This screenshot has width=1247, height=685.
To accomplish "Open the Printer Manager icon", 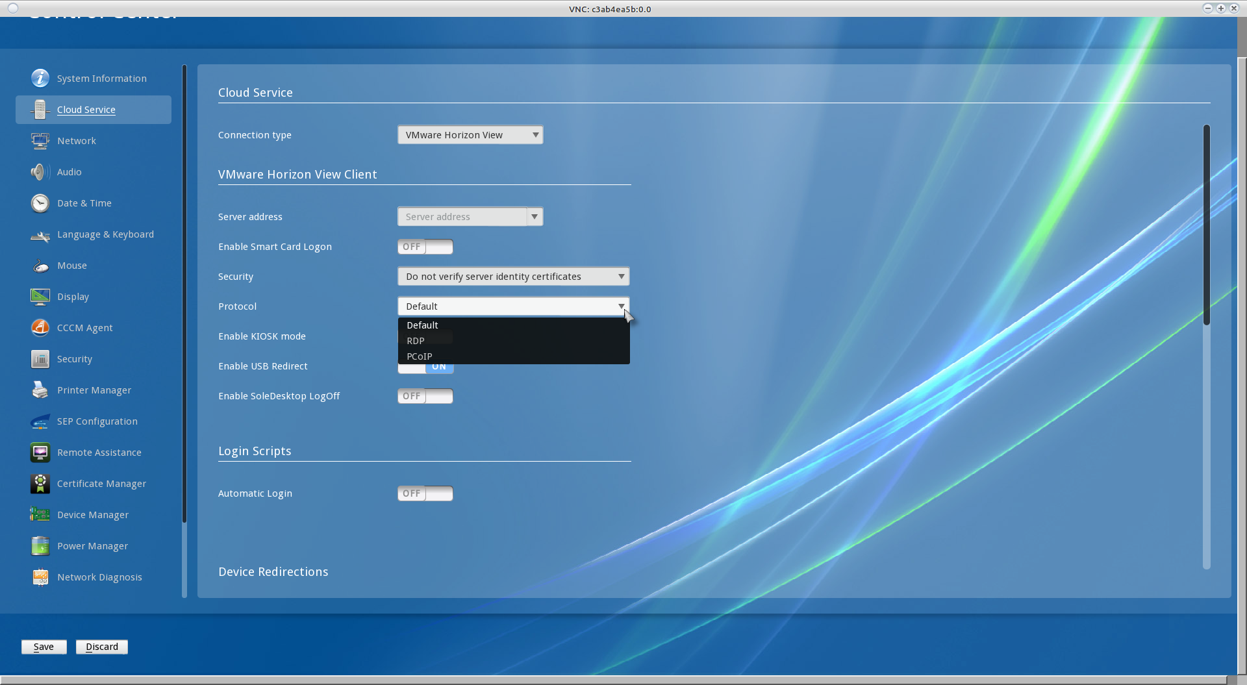I will point(40,390).
